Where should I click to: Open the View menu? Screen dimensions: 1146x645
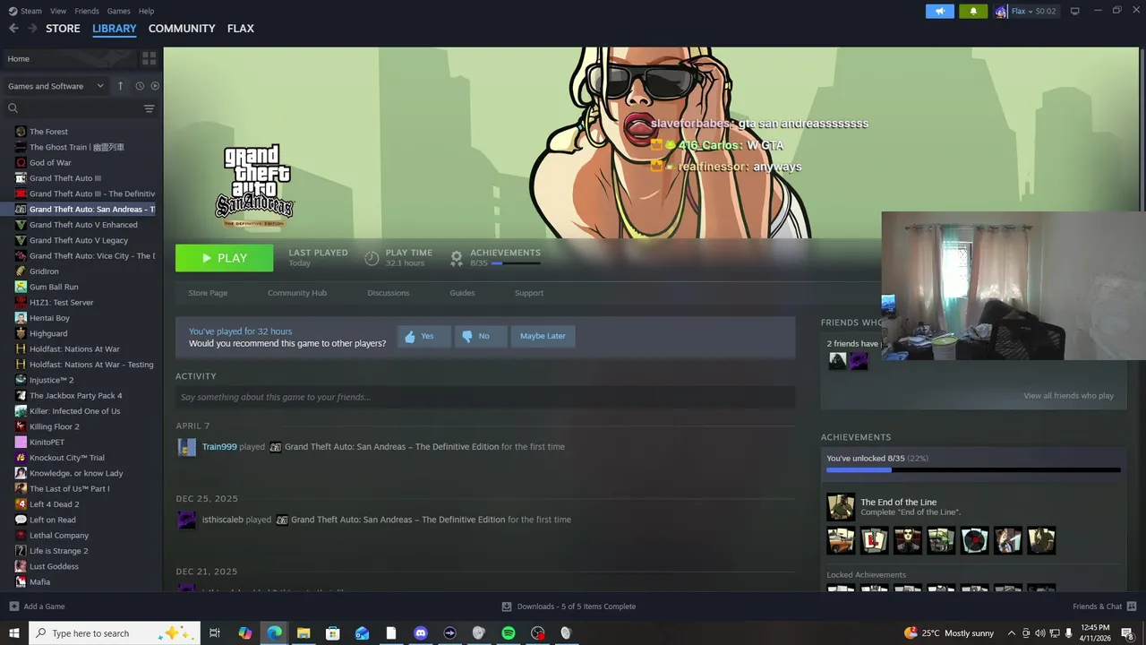point(58,11)
